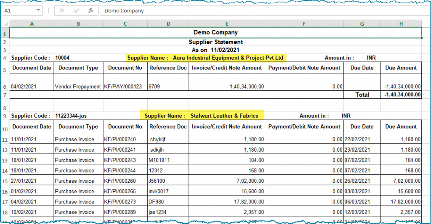Select column B header
This screenshot has width=431, height=224.
click(x=78, y=24)
